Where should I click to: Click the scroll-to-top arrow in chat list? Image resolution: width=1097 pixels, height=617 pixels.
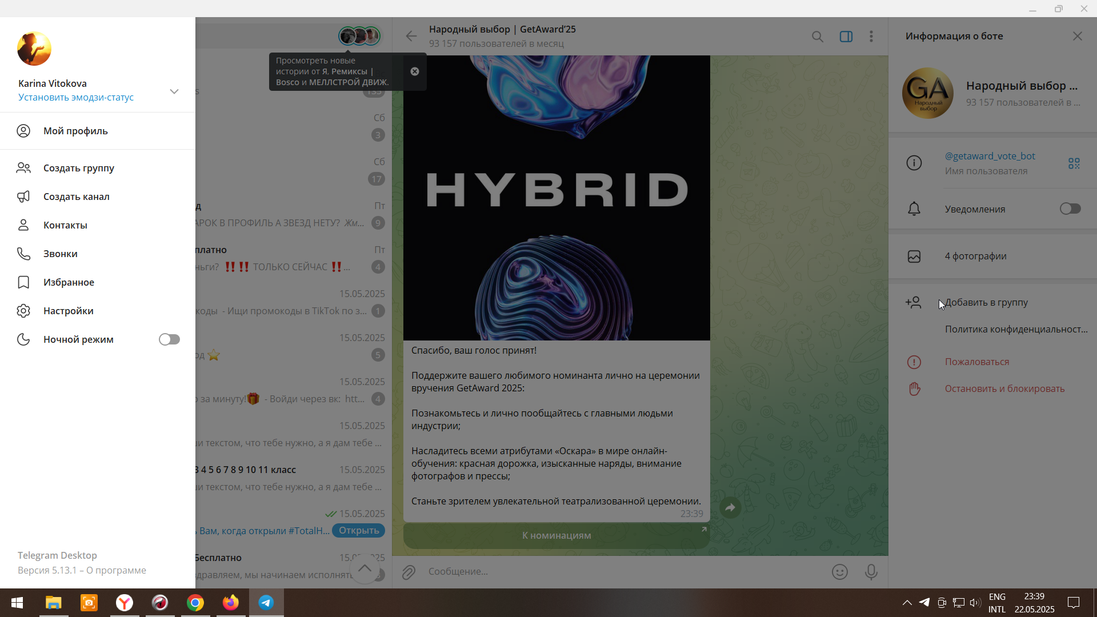pyautogui.click(x=365, y=568)
